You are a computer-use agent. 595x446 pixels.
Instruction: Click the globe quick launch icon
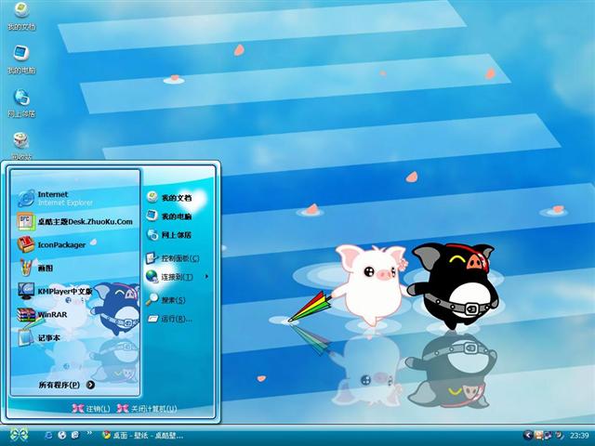62,435
